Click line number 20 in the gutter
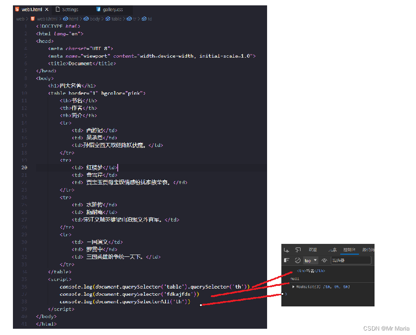 24,167
